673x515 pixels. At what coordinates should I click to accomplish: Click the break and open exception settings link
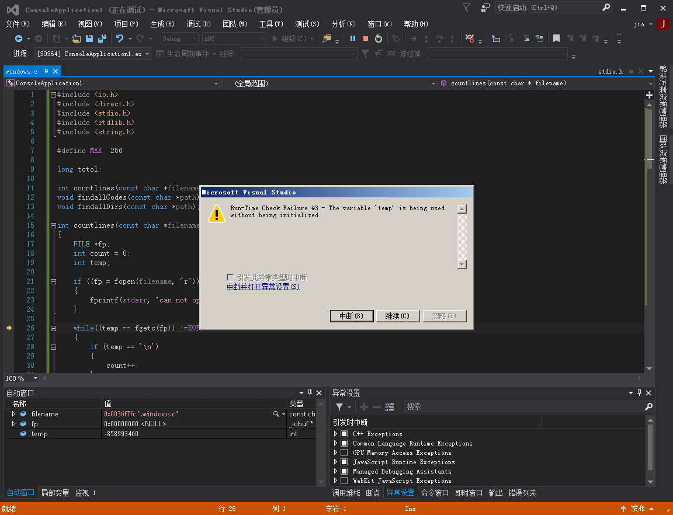pyautogui.click(x=263, y=287)
